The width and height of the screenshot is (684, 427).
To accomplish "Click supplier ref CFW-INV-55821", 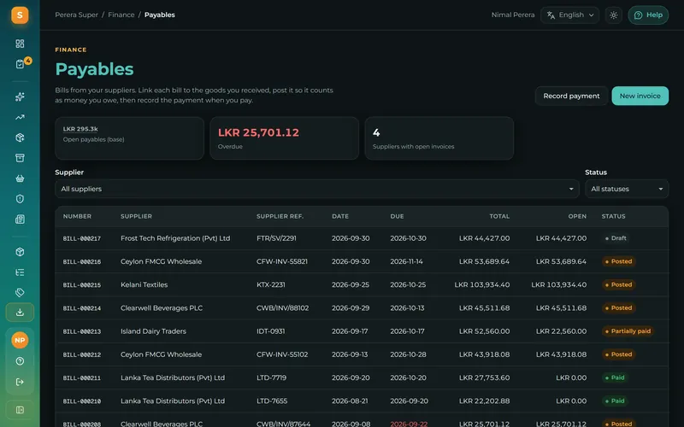I will click(282, 261).
